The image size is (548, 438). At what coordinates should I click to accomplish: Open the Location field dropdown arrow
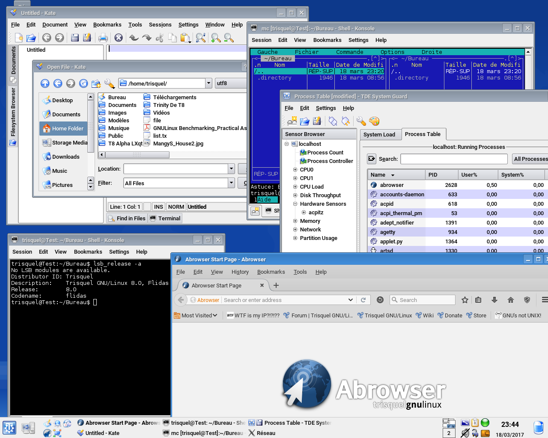(x=231, y=169)
